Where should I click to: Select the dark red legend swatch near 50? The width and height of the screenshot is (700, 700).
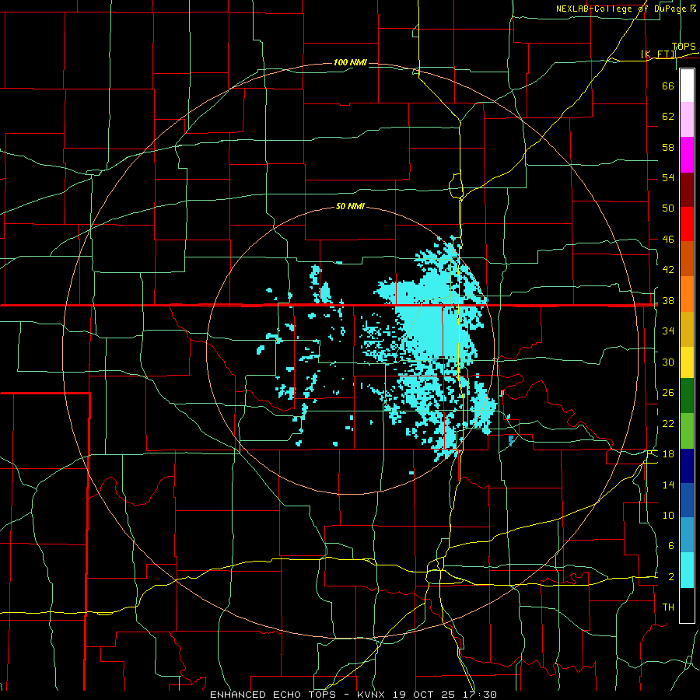pyautogui.click(x=687, y=190)
